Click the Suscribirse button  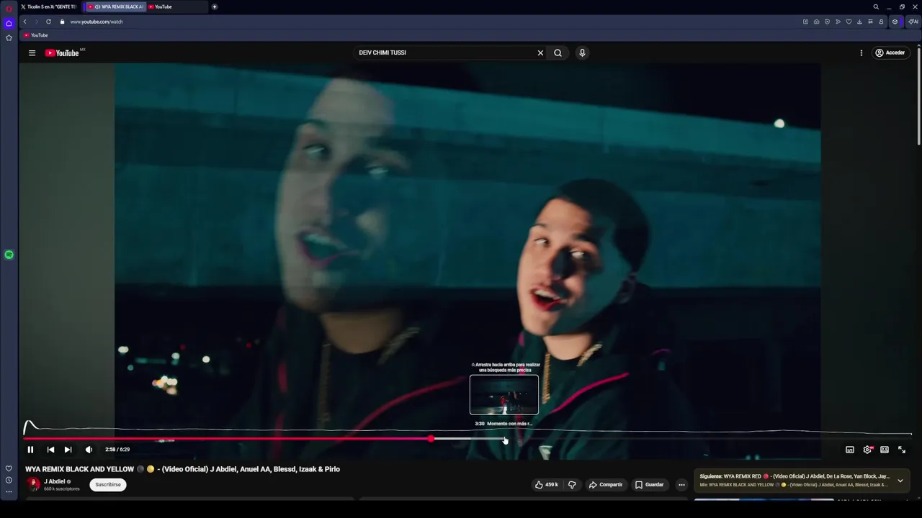(x=108, y=485)
